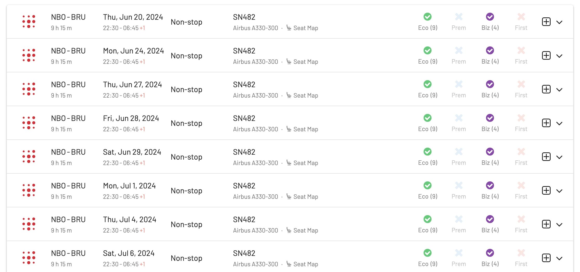Select Eco (9) checkmark on Jul 1 flight

pos(427,185)
